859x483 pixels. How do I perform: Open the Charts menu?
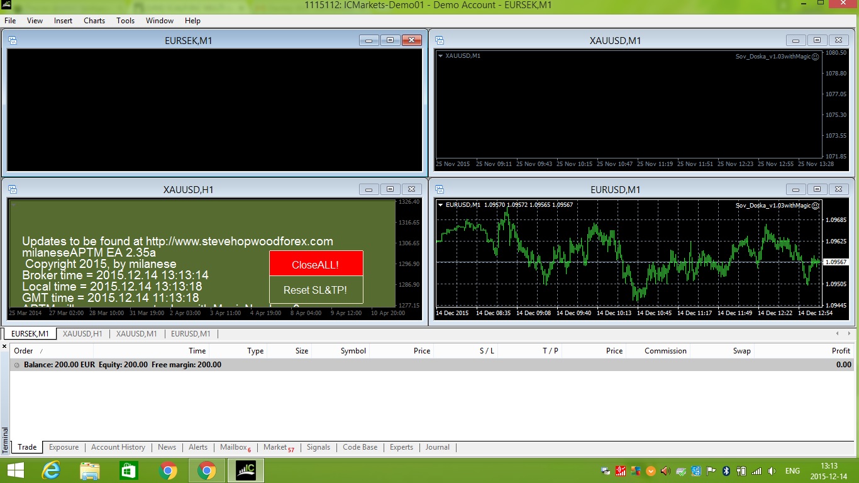94,21
